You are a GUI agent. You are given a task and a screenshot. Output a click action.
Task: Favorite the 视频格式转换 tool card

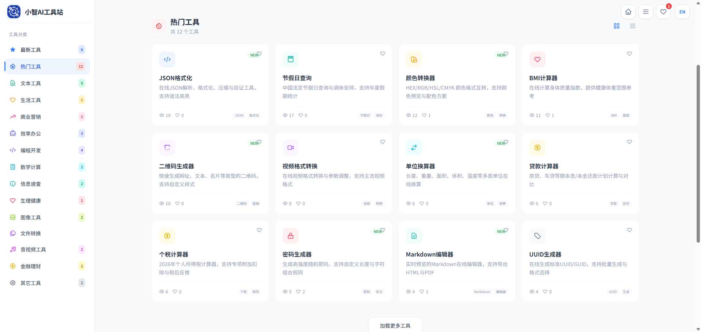point(383,142)
